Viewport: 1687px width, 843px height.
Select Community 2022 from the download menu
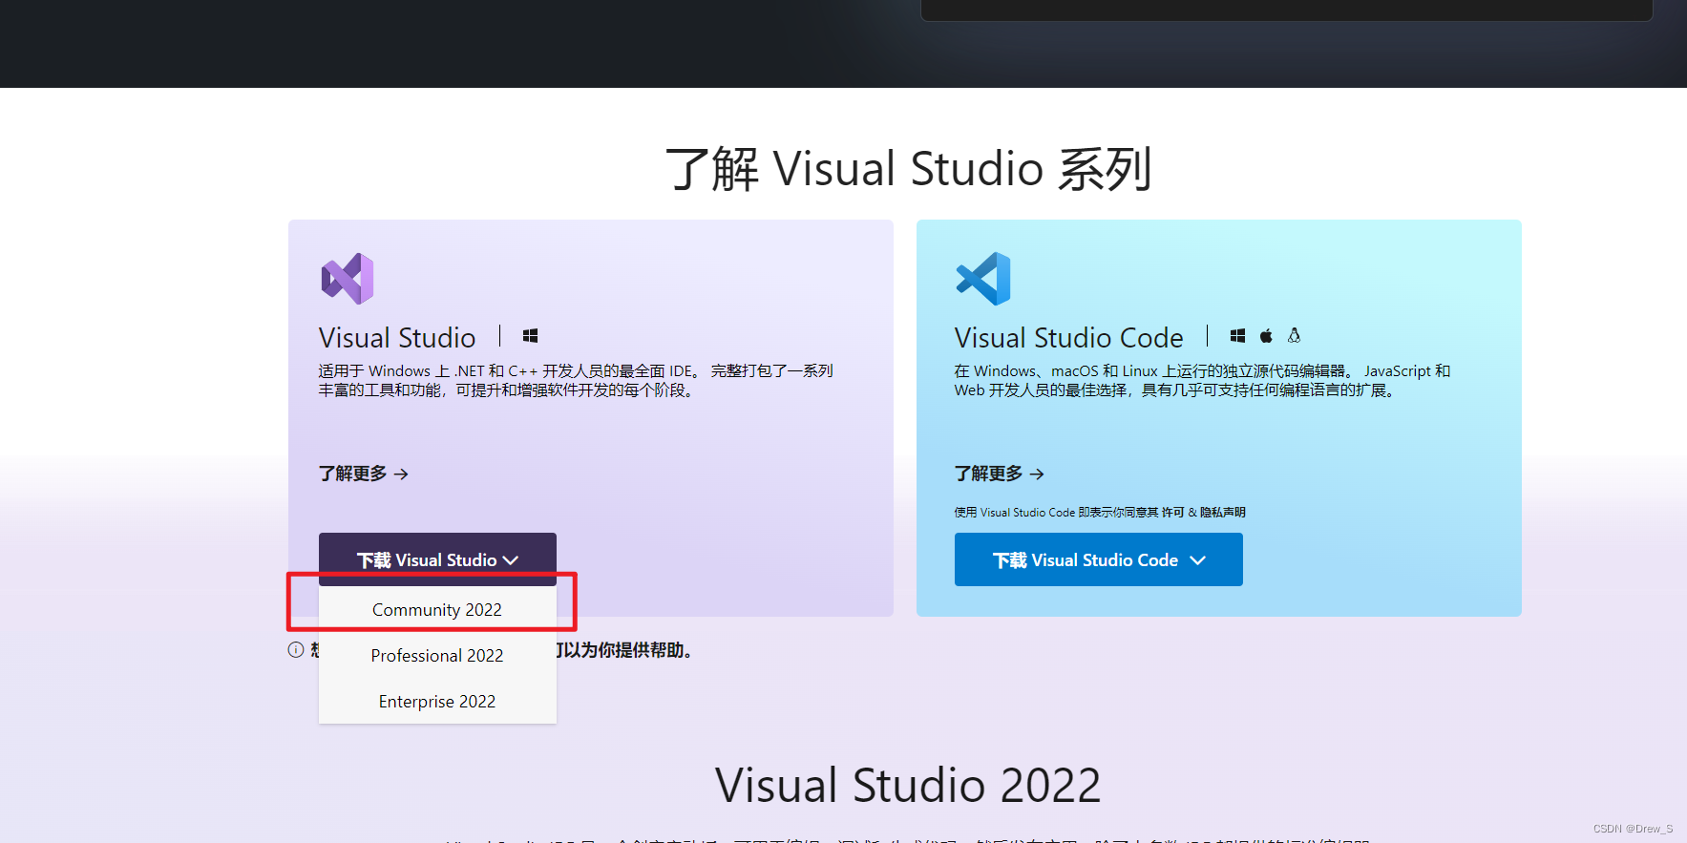pos(437,610)
